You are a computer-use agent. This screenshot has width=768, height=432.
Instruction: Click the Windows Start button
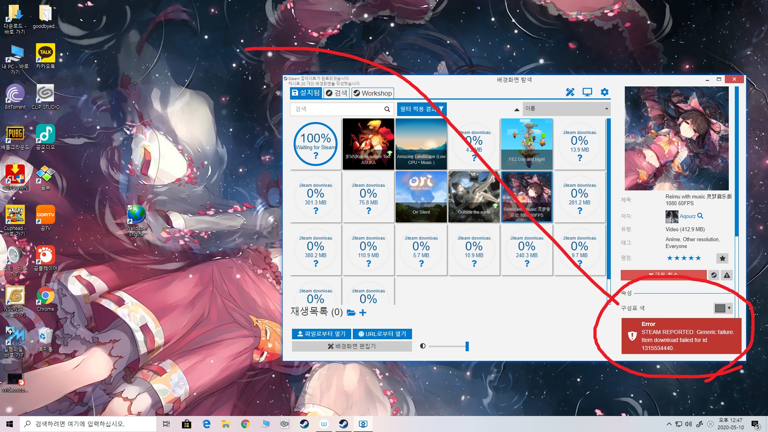tap(10, 424)
